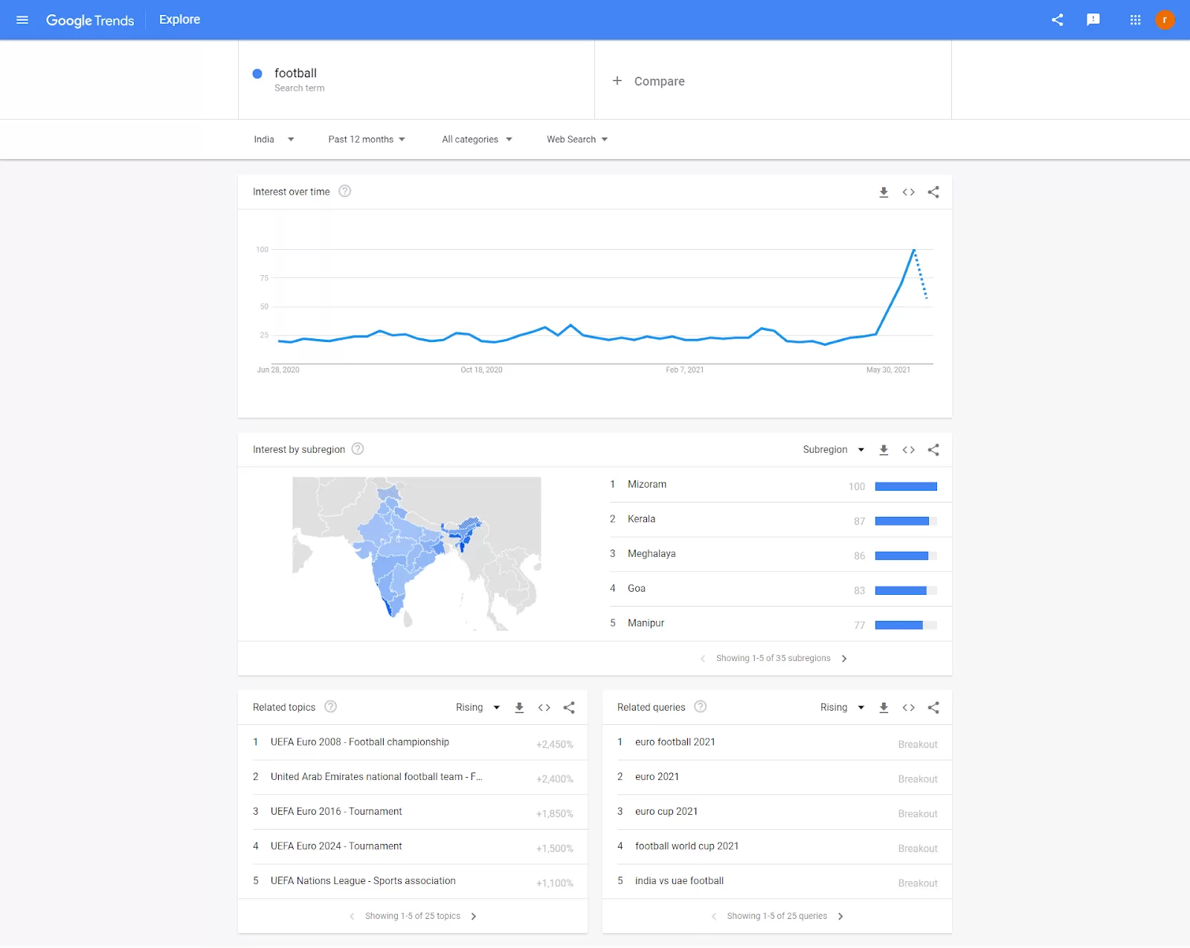
Task: Download Interest by subregion data
Action: [884, 450]
